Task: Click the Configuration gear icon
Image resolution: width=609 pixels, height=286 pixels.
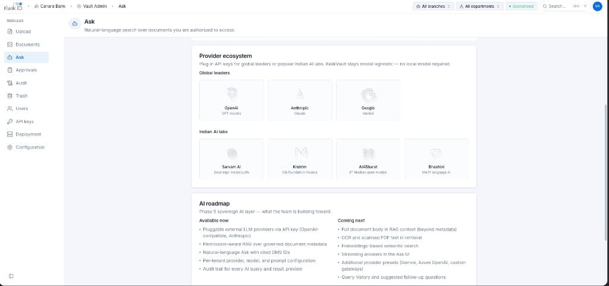Action: click(10, 147)
